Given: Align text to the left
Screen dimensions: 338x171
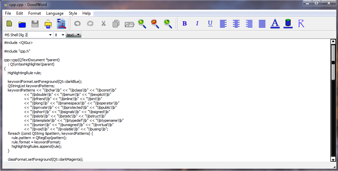Looking at the screenshot, I should tap(223, 24).
